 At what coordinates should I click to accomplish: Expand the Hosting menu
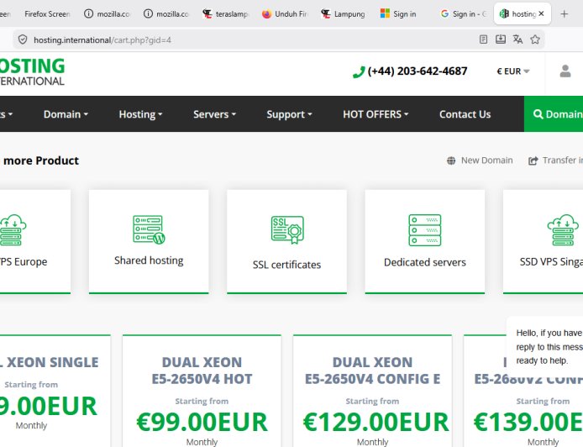pos(140,114)
